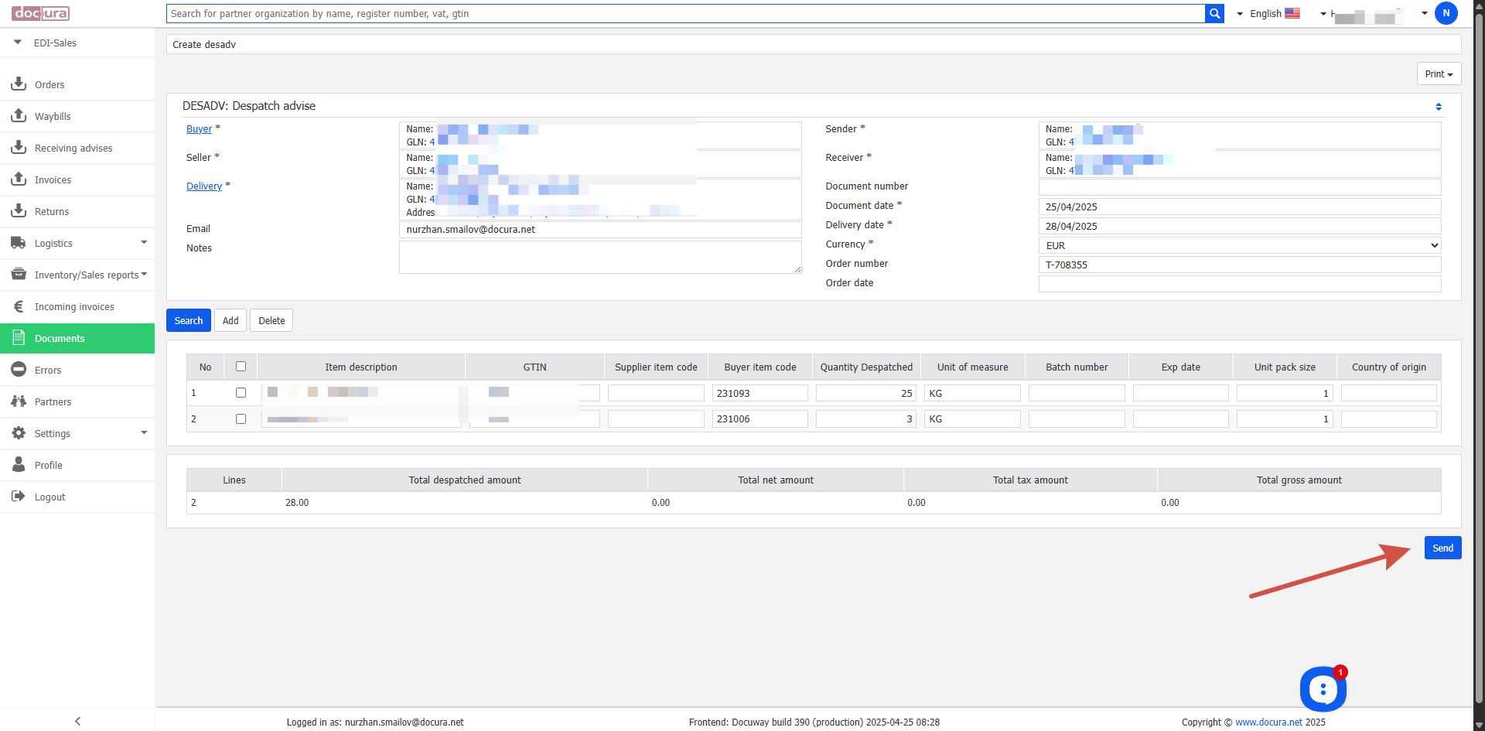The width and height of the screenshot is (1485, 731).
Task: Click the Documents page icon
Action: click(x=19, y=338)
